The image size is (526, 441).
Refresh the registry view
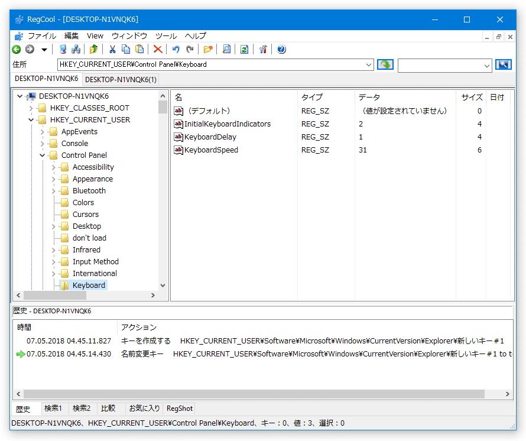(245, 50)
